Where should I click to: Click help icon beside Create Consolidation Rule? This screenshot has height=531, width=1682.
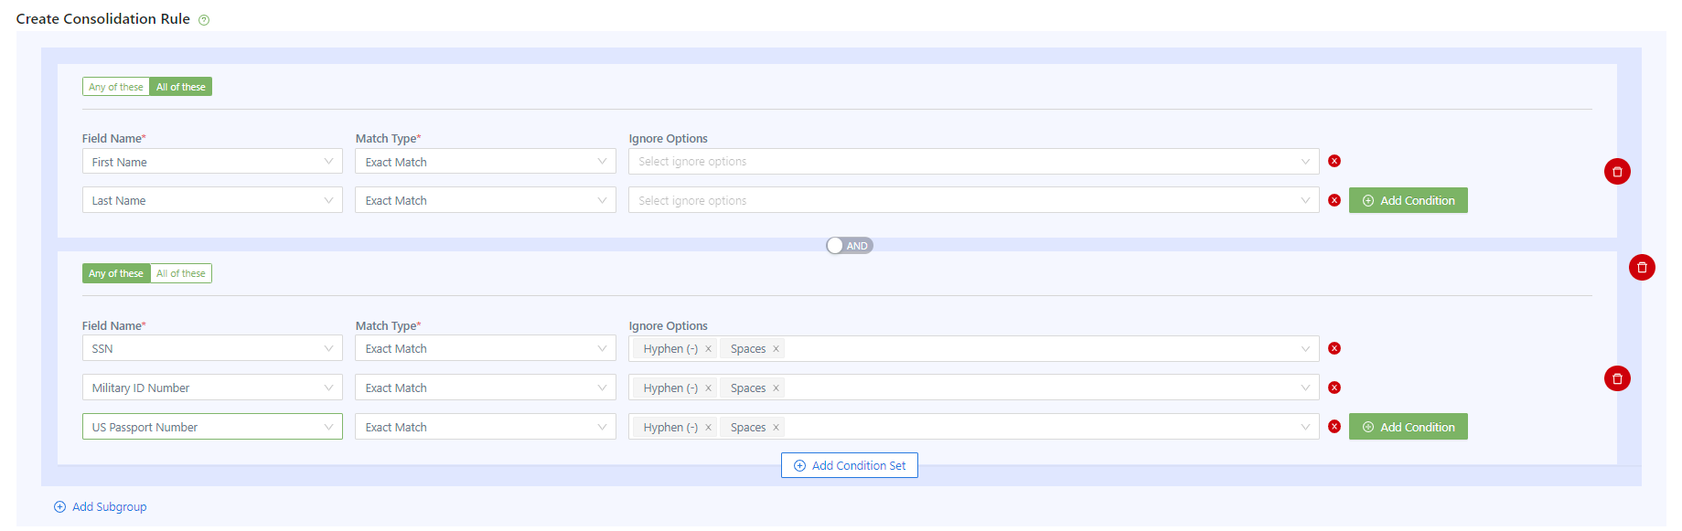204,20
